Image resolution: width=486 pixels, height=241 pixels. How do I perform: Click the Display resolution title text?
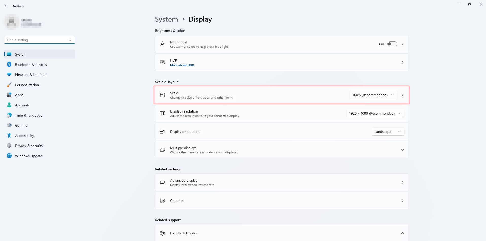(184, 111)
